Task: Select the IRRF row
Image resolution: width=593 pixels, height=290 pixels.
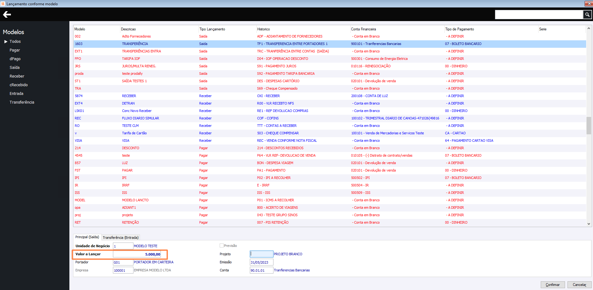Action: [x=330, y=185]
